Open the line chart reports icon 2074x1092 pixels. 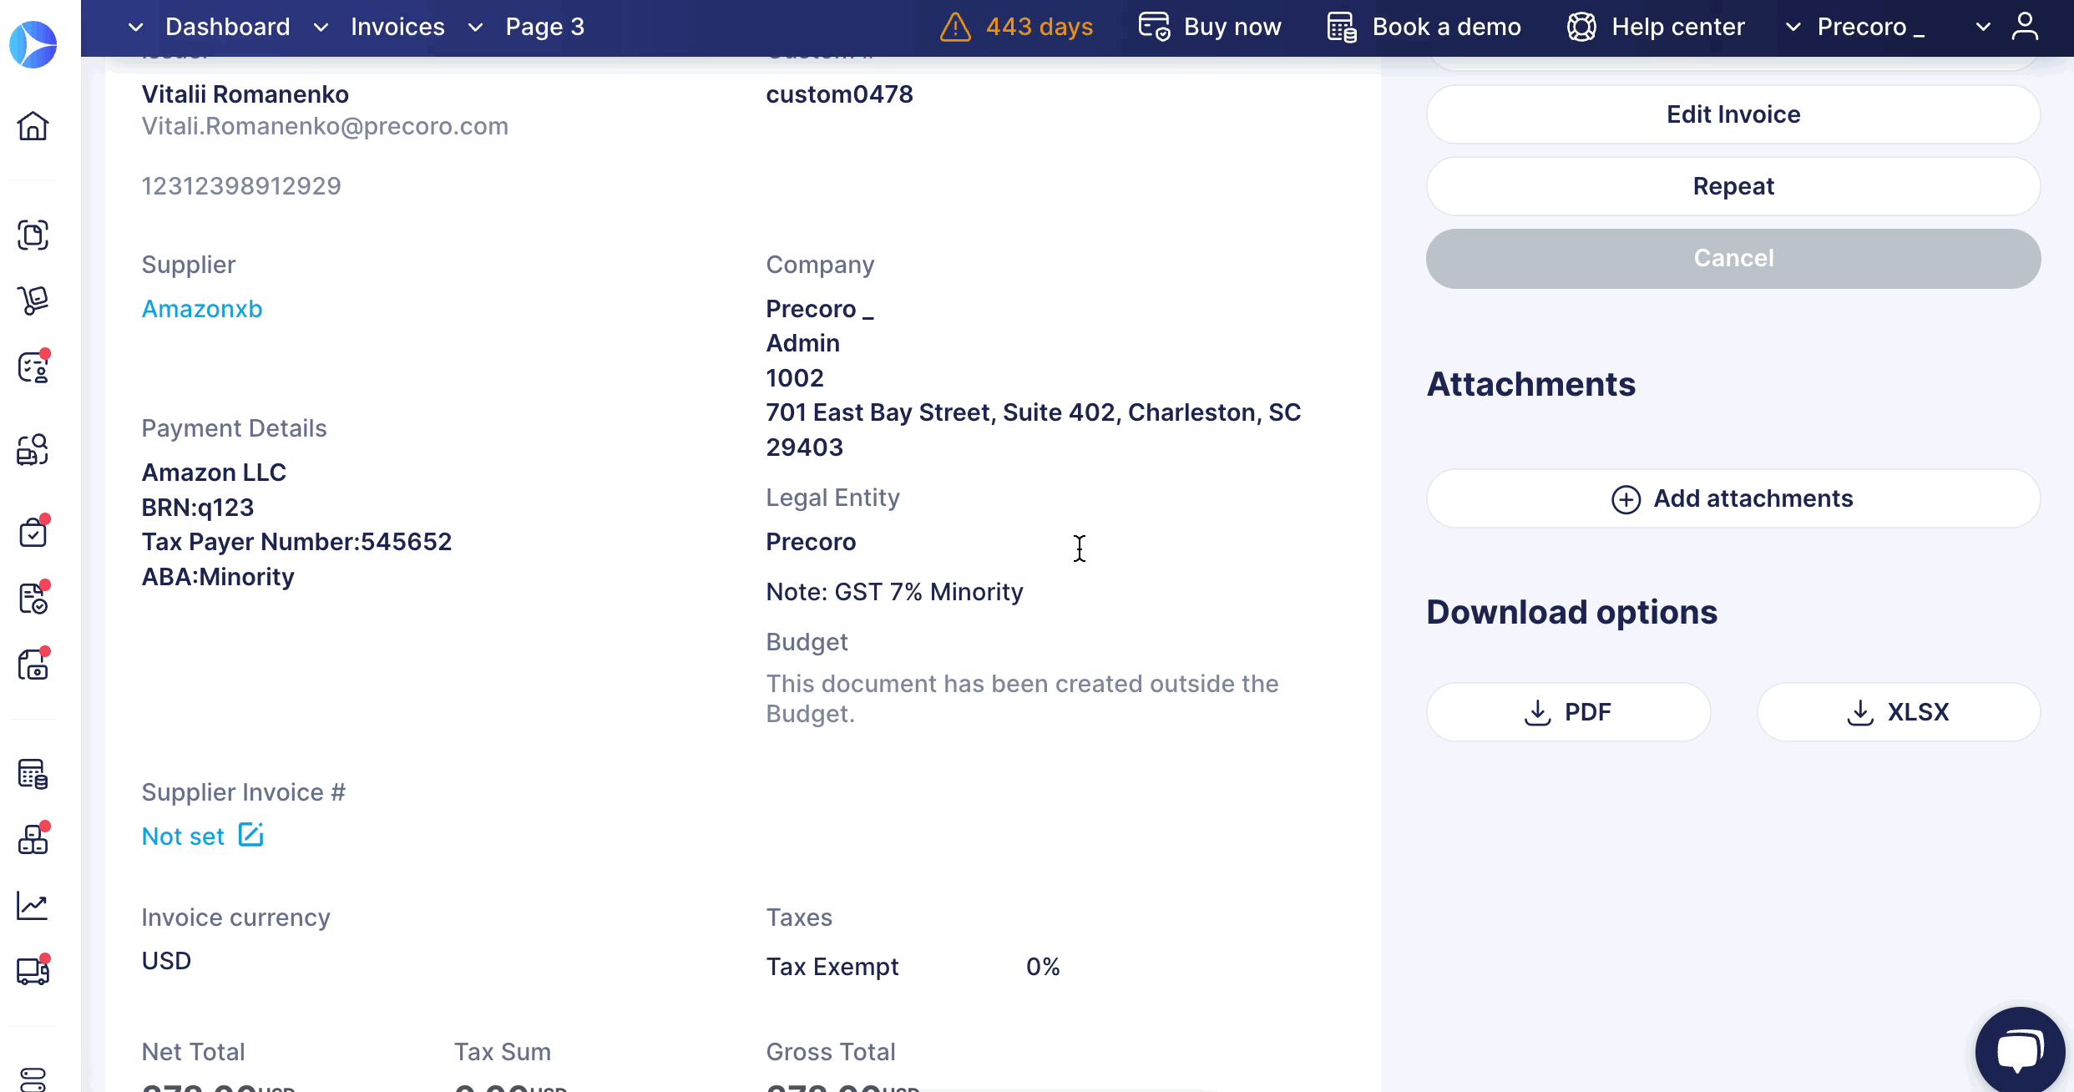(x=33, y=906)
